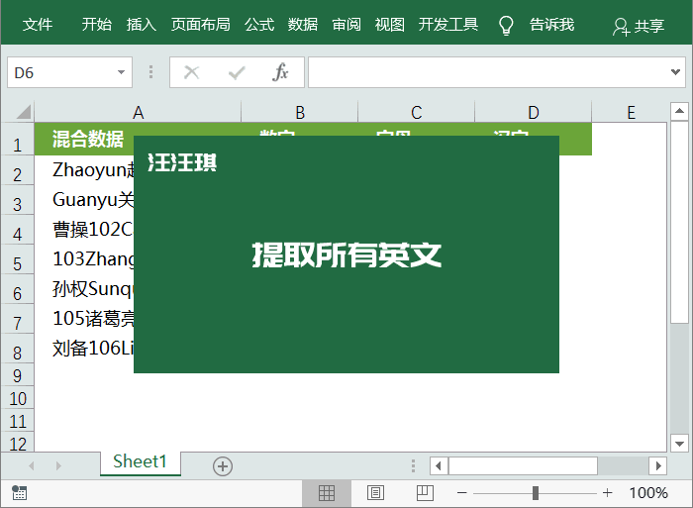Click cell starting with 孙权Sunq

tap(84, 289)
